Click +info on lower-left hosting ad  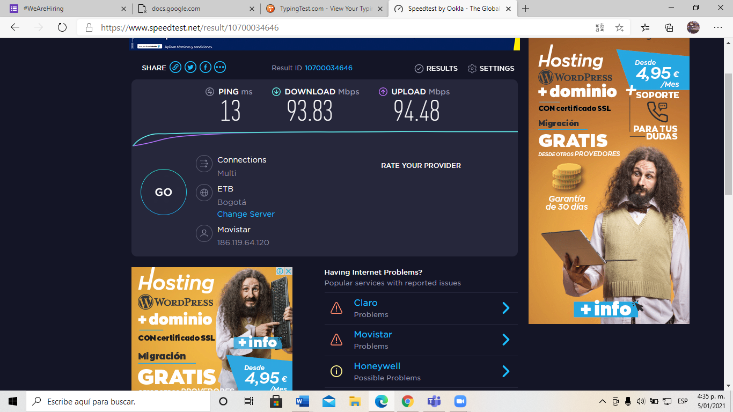[258, 342]
